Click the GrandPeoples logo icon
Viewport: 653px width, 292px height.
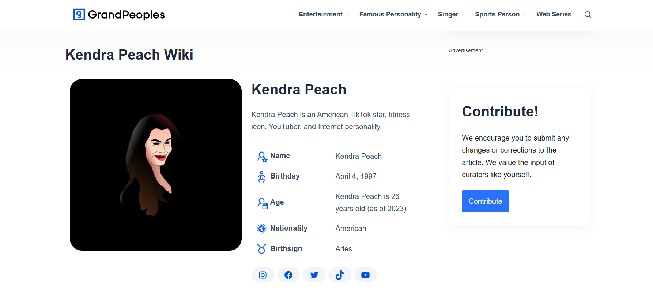[x=79, y=15]
